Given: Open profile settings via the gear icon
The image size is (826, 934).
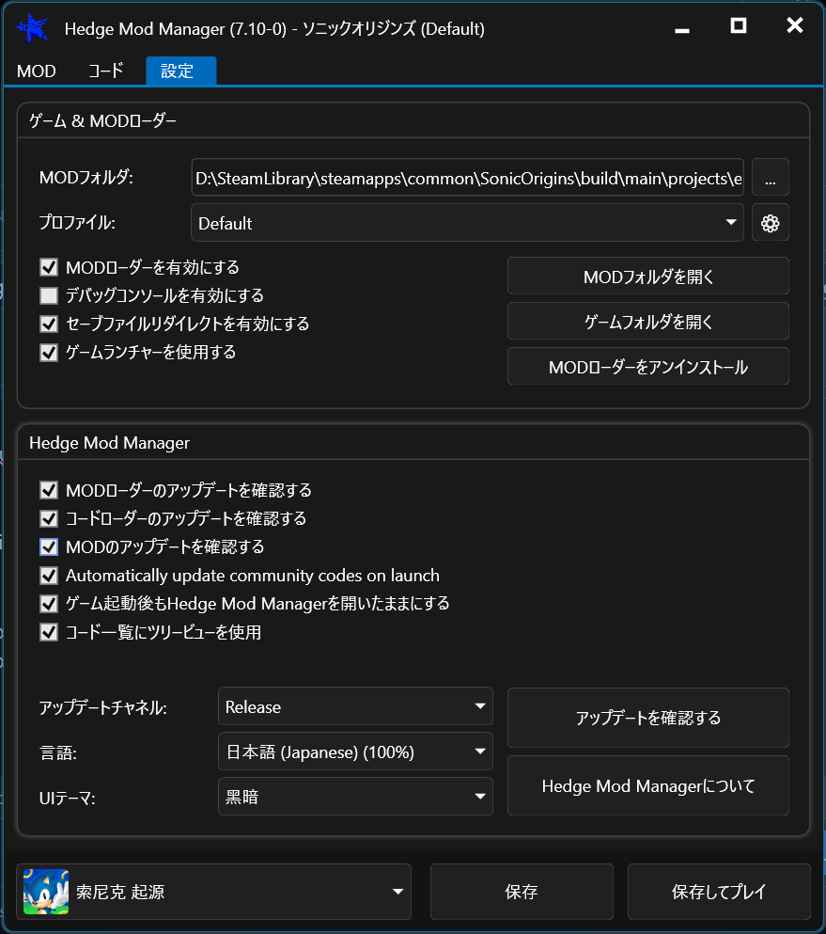Looking at the screenshot, I should [x=770, y=223].
